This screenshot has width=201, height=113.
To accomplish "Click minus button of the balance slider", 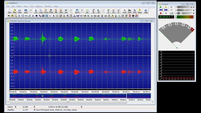I will click(177, 10).
